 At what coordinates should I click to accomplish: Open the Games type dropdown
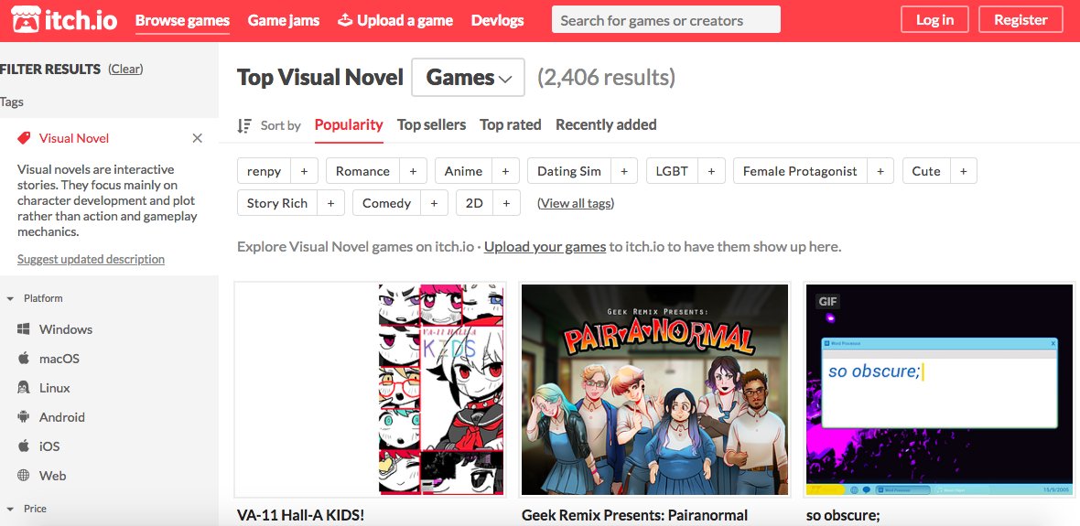469,77
